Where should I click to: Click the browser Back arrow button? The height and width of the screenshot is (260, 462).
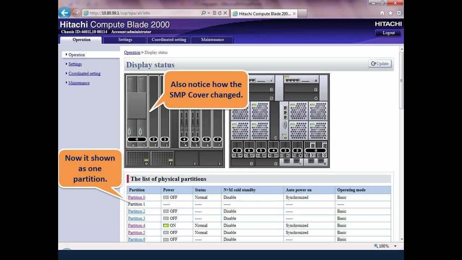(x=64, y=13)
